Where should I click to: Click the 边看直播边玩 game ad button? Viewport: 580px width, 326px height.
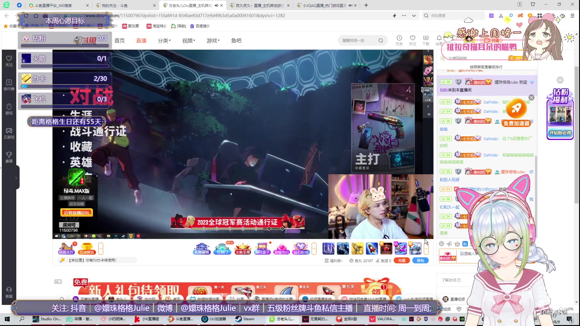pos(76,213)
